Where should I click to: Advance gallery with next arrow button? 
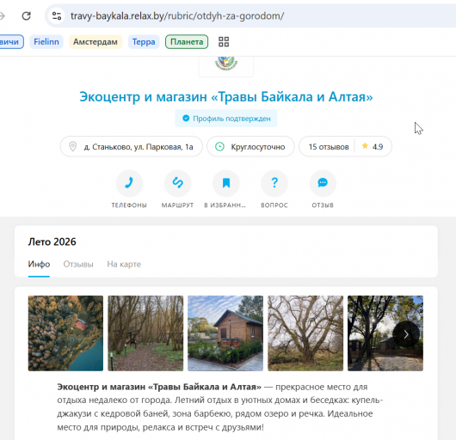coord(406,334)
